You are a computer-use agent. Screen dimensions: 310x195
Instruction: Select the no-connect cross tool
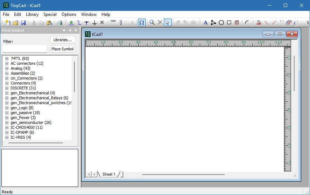pyautogui.click(x=102, y=23)
